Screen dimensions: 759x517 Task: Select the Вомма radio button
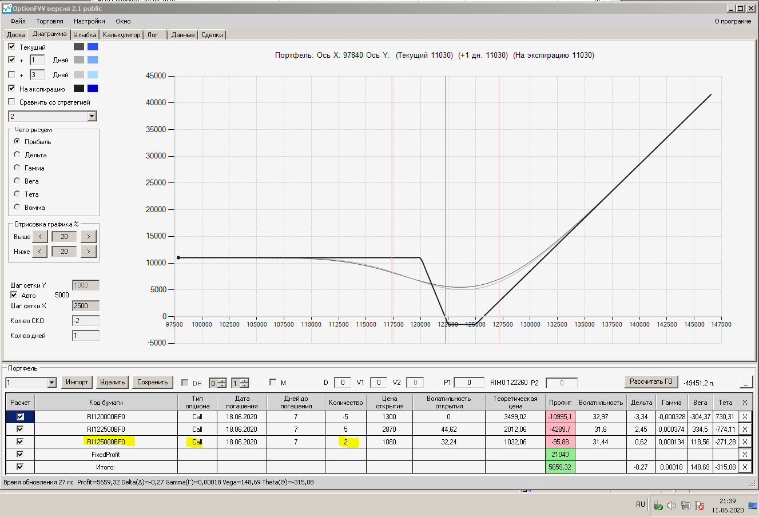pos(17,207)
